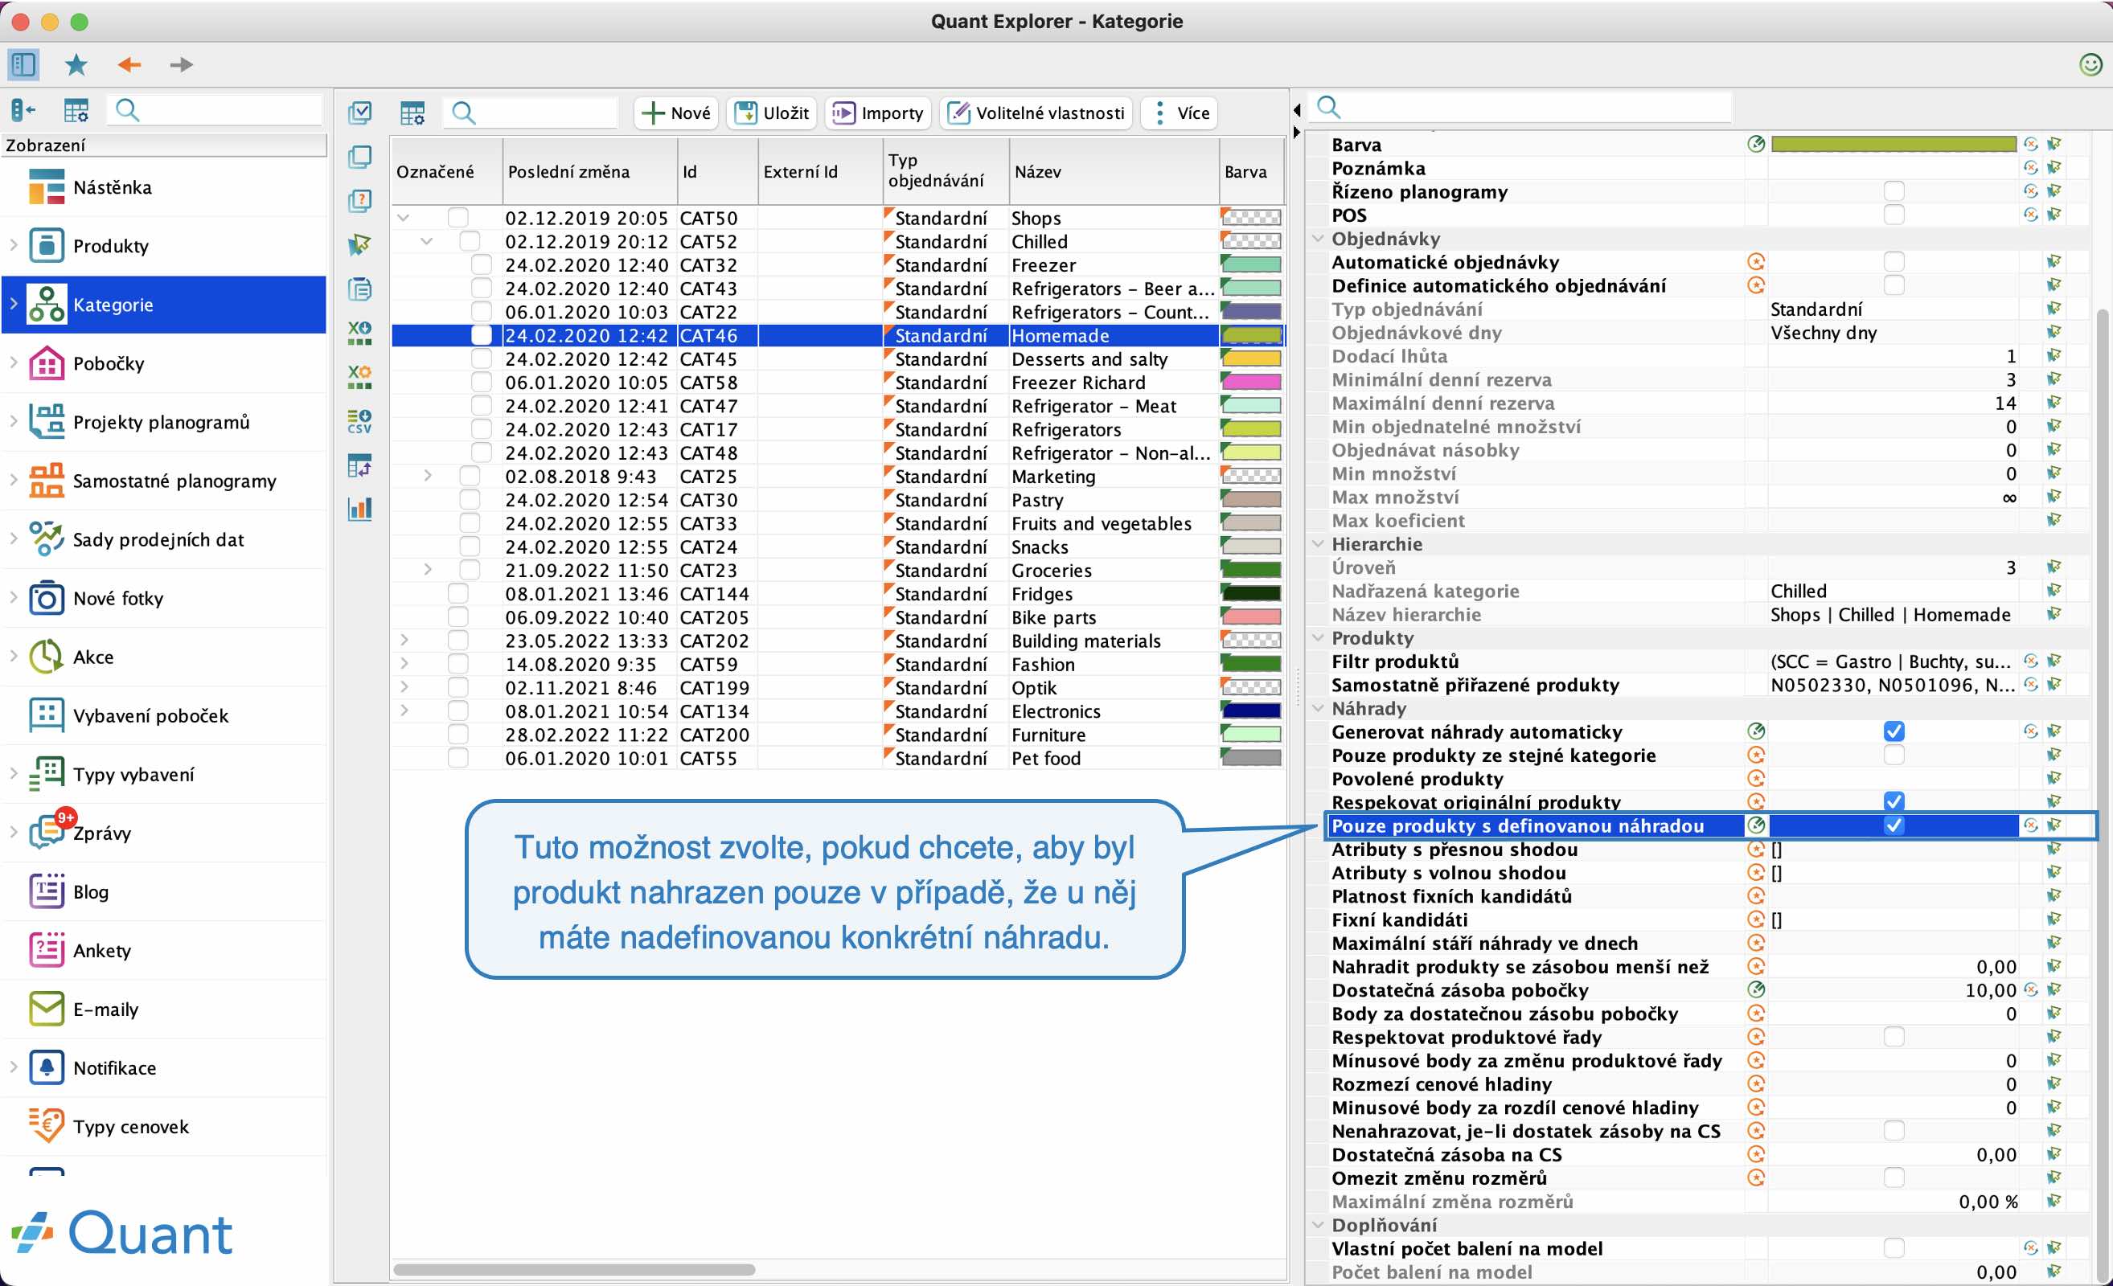Expand the Marketing tree row
The image size is (2113, 1286).
427,476
